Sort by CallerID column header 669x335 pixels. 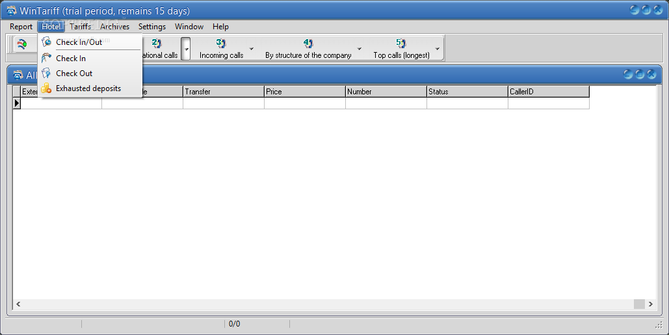549,91
